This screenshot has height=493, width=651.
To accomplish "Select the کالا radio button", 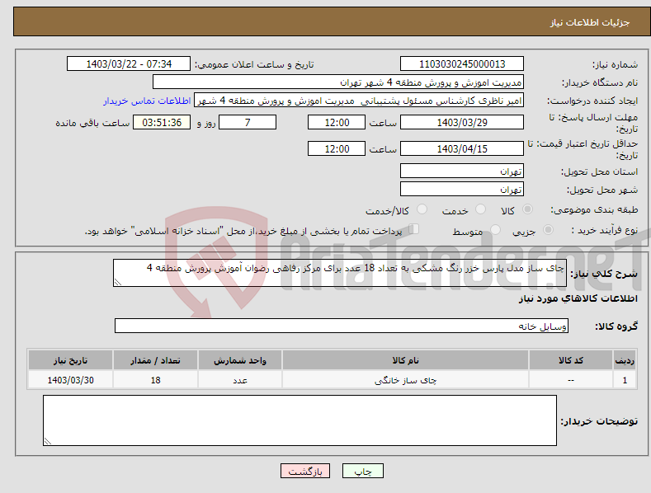I will point(527,209).
